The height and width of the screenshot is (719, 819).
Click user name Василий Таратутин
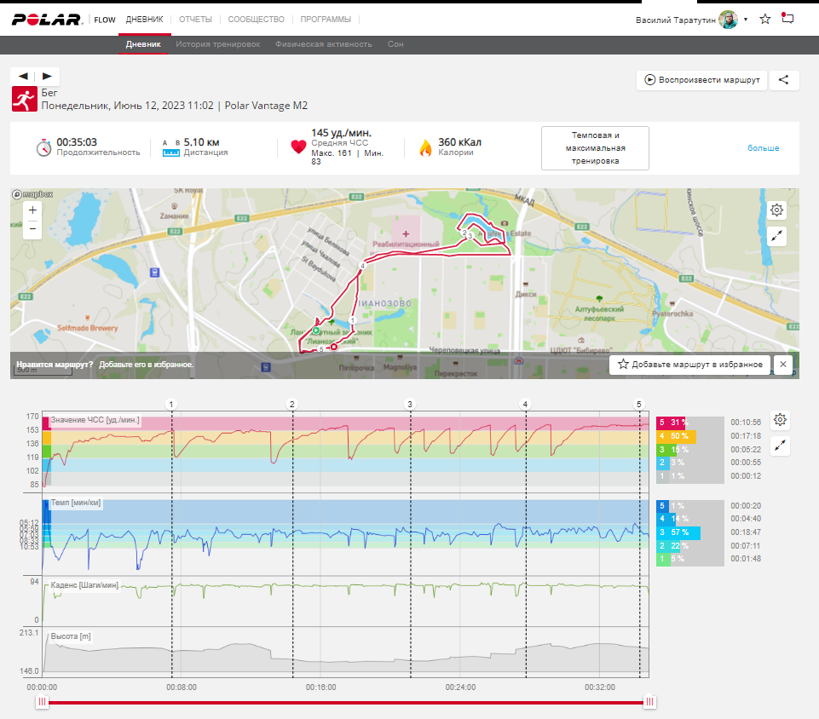pyautogui.click(x=675, y=20)
